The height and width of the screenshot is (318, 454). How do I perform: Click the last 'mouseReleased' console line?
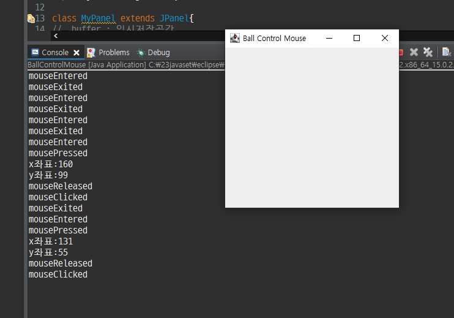[x=60, y=263]
